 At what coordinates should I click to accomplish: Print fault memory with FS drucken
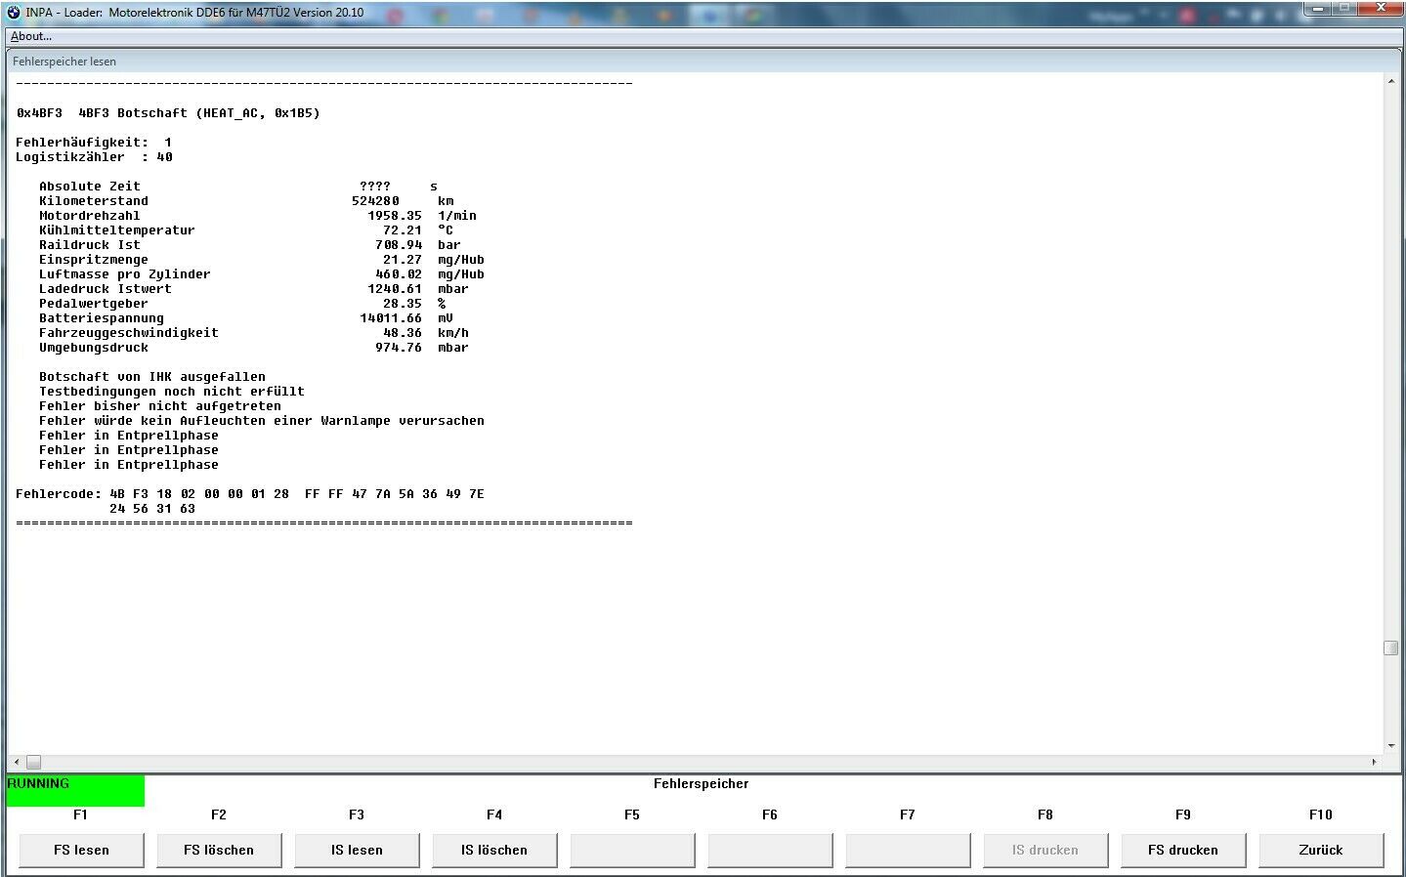click(1183, 850)
